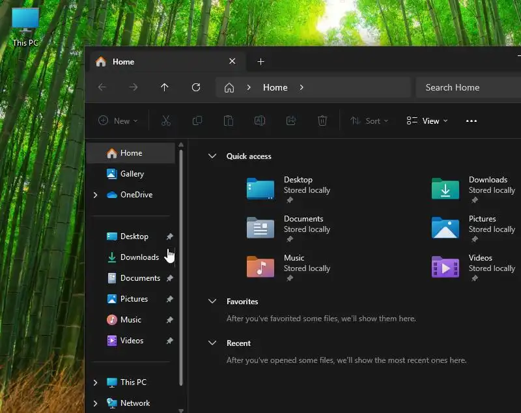
Task: Collapse the Quick access section
Action: pyautogui.click(x=212, y=156)
